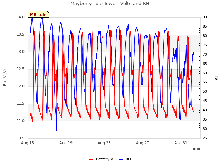The width and height of the screenshot is (221, 166).
Task: Click the Aug 23 date tick label
Action: click(x=104, y=143)
